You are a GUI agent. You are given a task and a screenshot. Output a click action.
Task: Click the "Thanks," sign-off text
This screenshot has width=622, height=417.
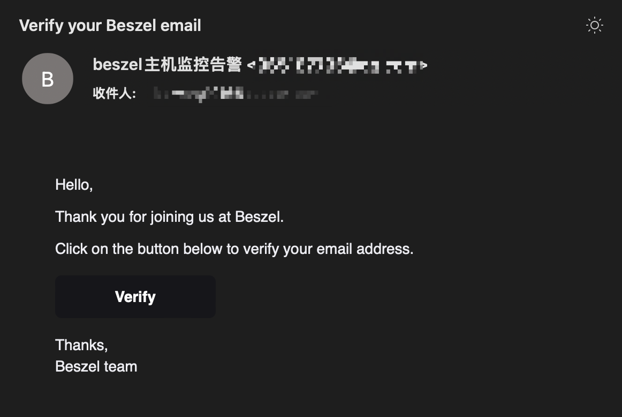tap(81, 345)
